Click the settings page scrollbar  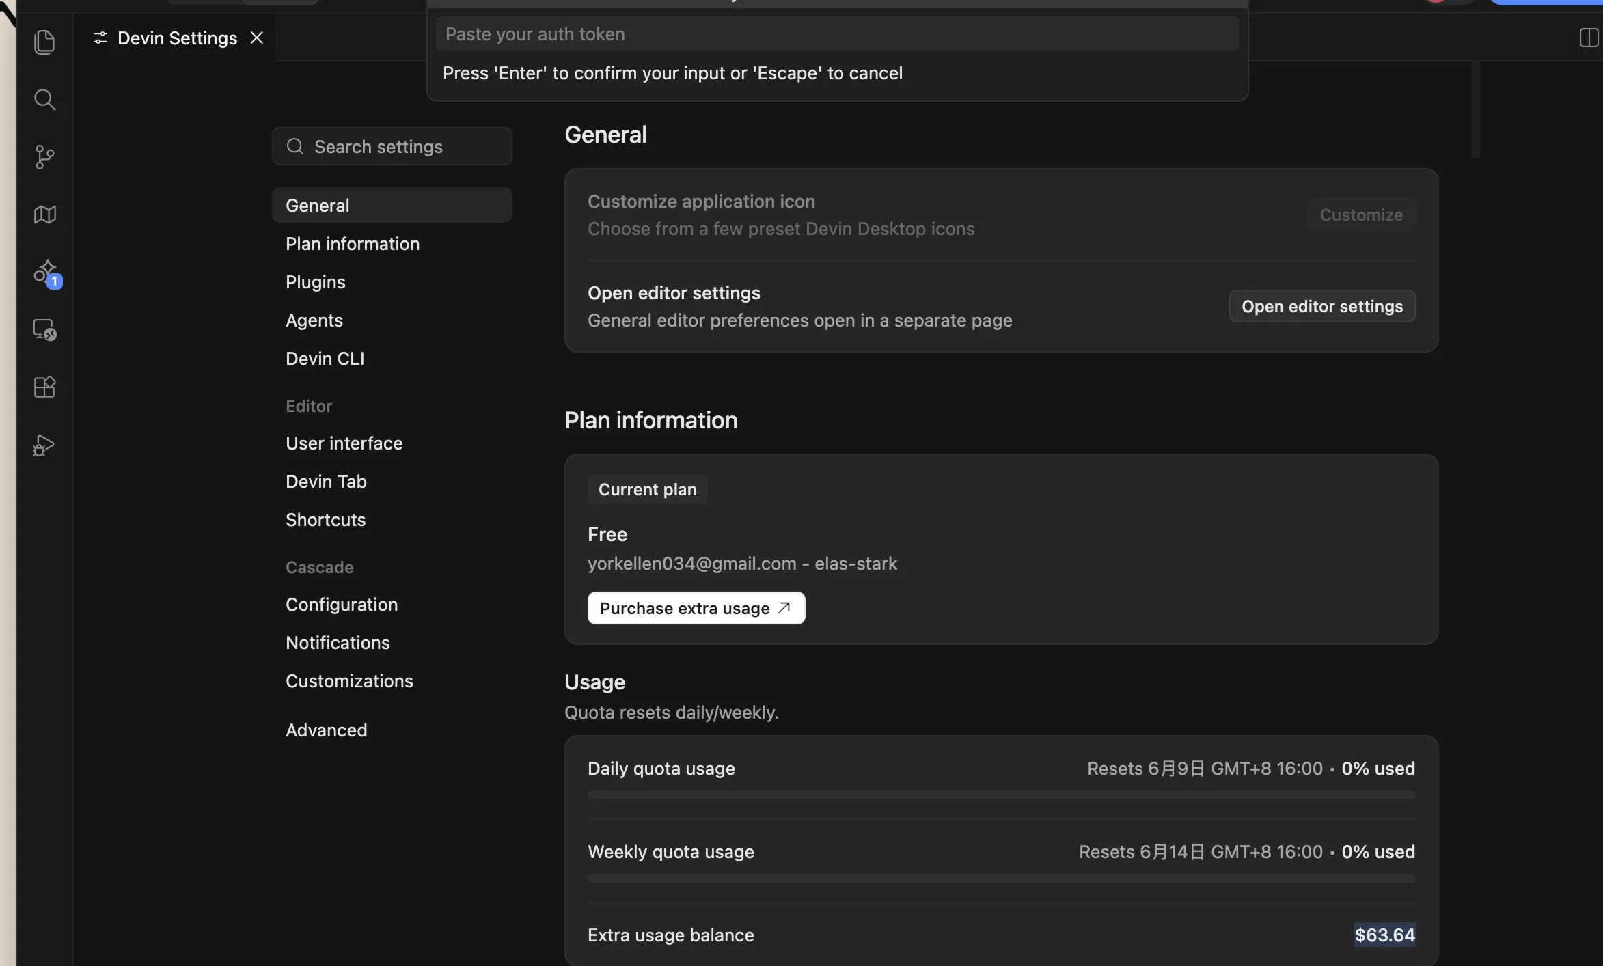1476,109
